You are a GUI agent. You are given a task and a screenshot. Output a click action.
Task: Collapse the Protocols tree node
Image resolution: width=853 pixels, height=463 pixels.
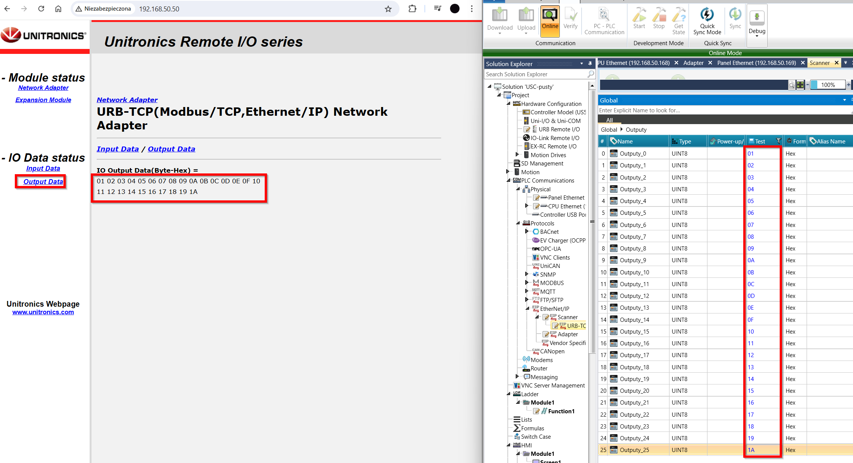[x=518, y=224]
